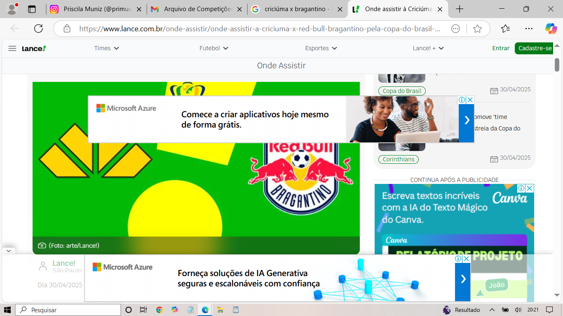563x316 pixels.
Task: Expand the Futebol dropdown menu
Action: point(214,48)
